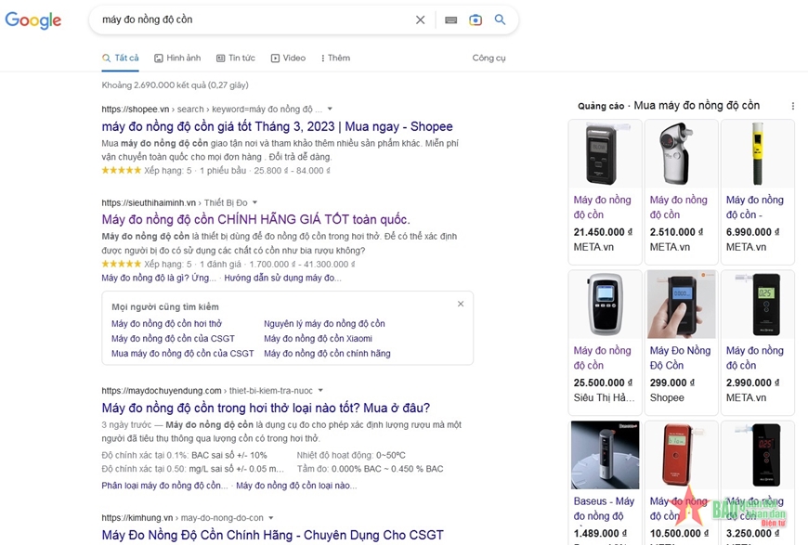Open ad title above 21.450.000 đ
Screen dimensions: 808x545
602,207
